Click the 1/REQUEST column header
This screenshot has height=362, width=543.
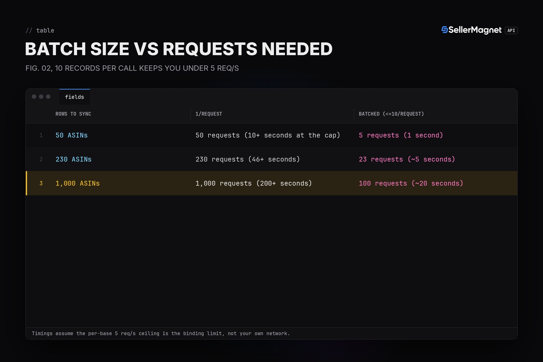(209, 114)
